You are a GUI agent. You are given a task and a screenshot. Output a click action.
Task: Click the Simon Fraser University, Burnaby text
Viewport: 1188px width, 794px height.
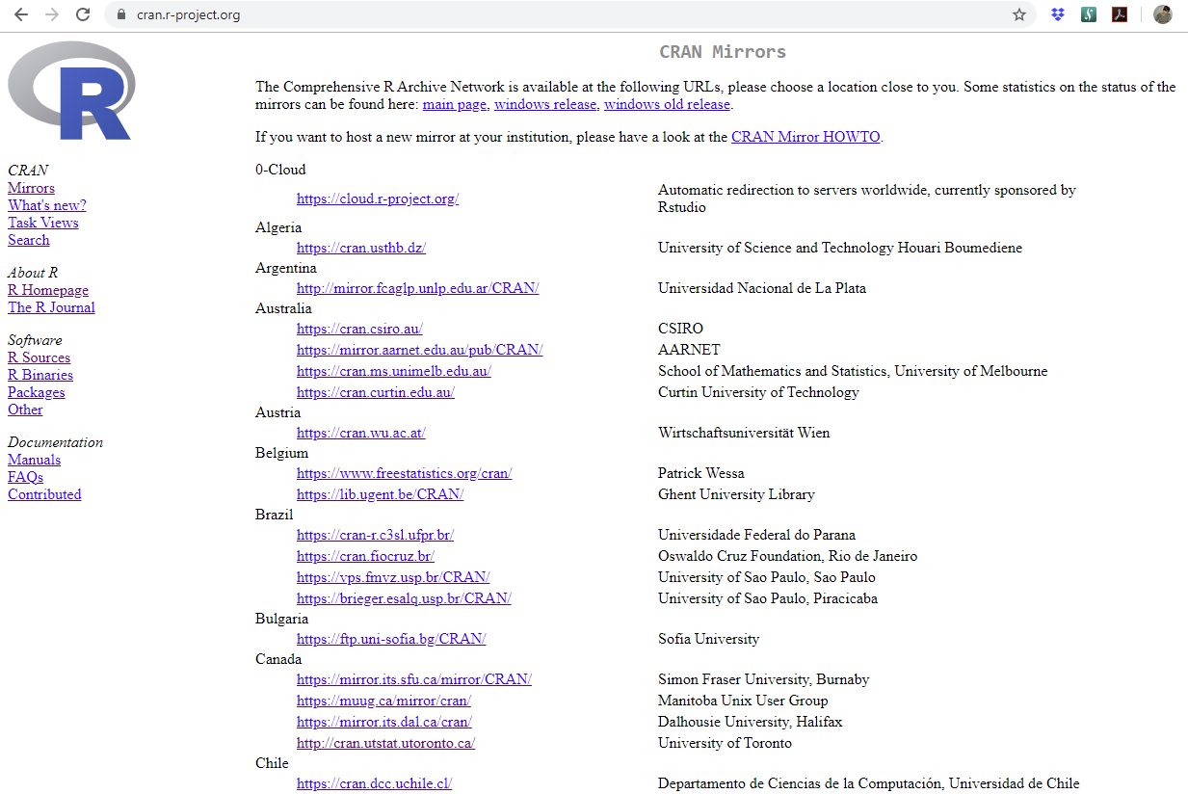[764, 679]
